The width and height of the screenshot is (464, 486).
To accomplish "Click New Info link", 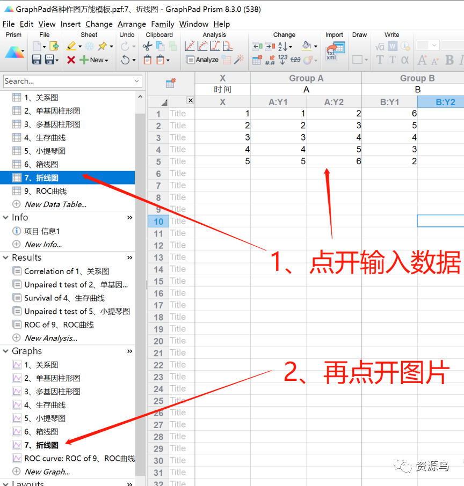I will tap(43, 245).
